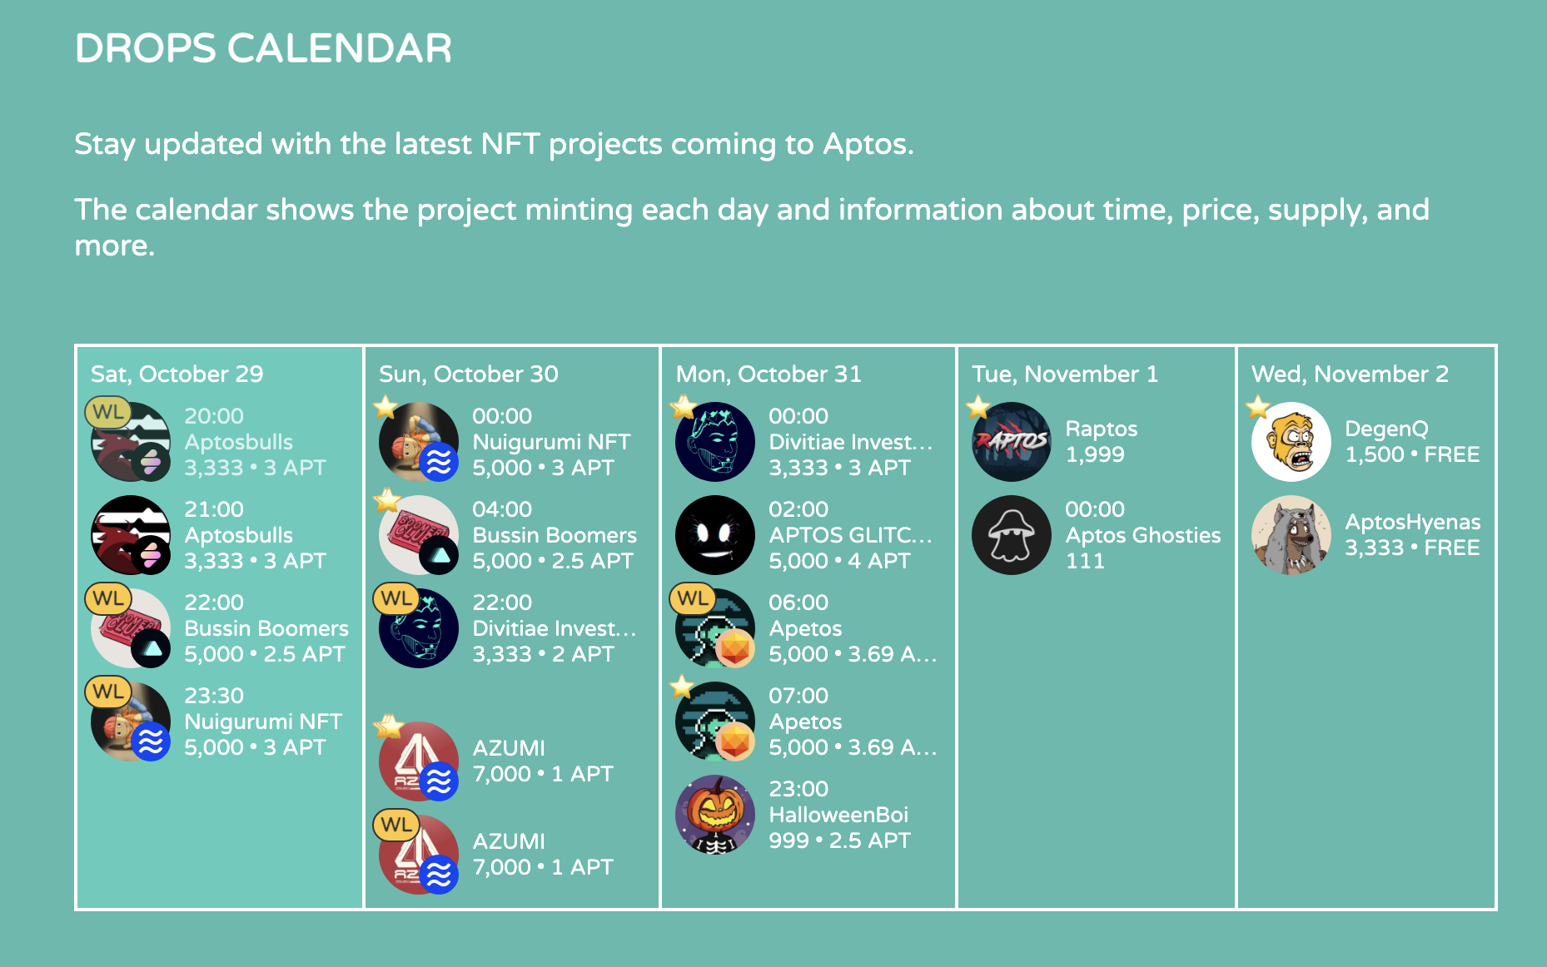Open the 23:30 Nuigurumi NFT avatar
This screenshot has height=967, width=1547.
[130, 722]
